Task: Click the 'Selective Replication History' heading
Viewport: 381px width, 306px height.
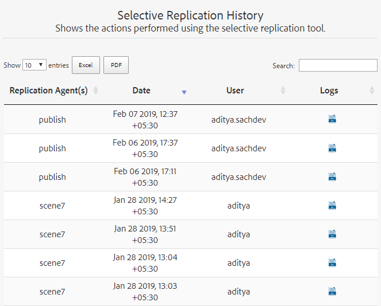Action: tap(190, 15)
